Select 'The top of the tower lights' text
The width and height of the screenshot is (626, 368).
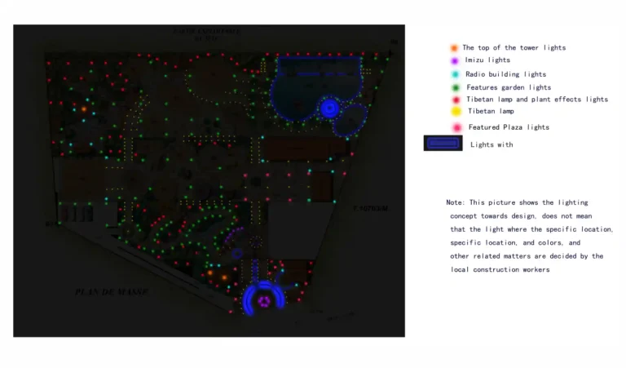tap(514, 47)
